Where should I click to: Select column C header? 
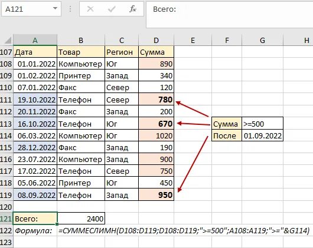(x=122, y=41)
